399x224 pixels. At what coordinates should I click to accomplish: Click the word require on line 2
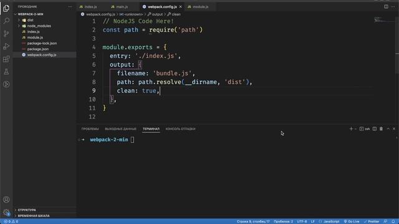161,30
